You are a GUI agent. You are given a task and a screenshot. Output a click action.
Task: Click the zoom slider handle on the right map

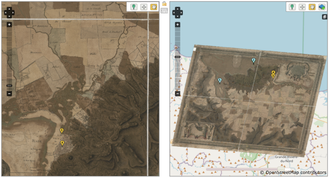177,57
